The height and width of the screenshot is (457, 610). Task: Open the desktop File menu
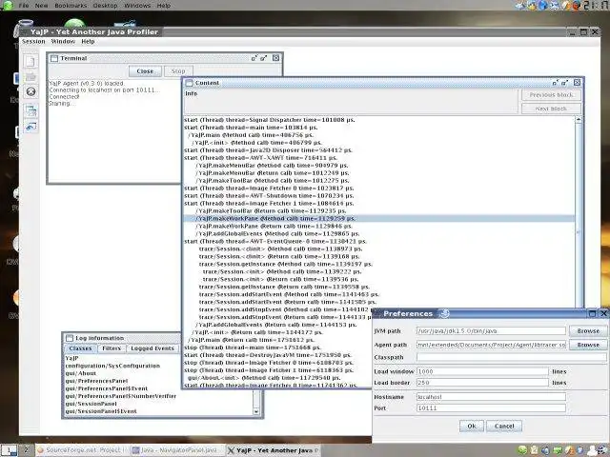pos(24,6)
